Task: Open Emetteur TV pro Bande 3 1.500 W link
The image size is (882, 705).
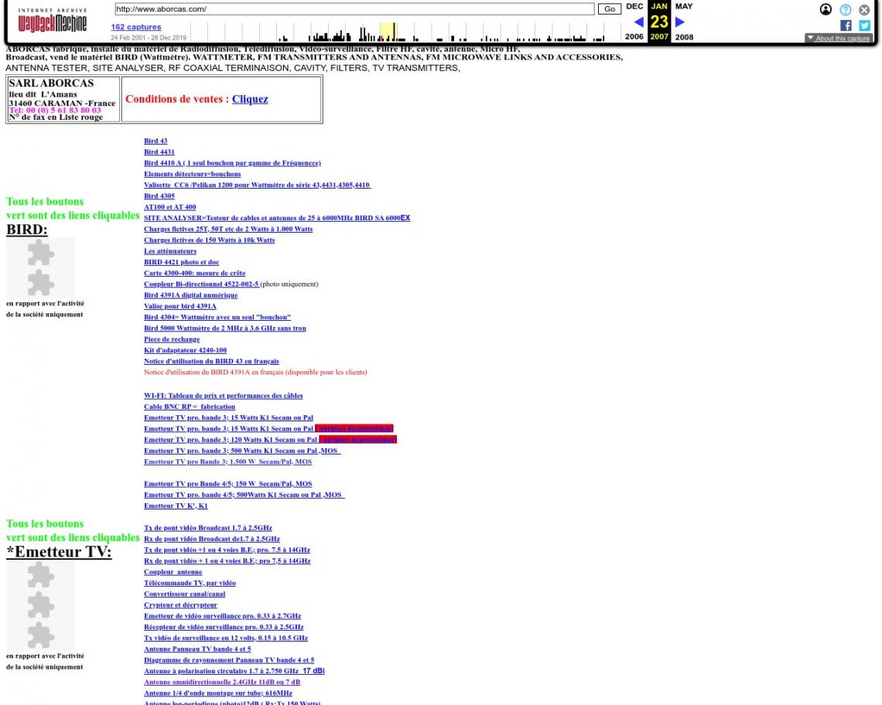Action: click(x=227, y=462)
